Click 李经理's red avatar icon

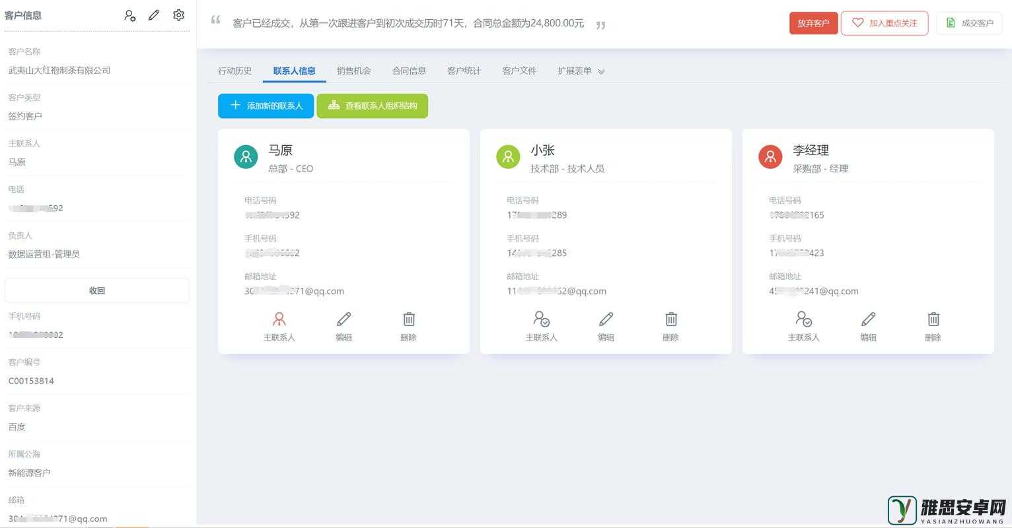click(x=770, y=157)
